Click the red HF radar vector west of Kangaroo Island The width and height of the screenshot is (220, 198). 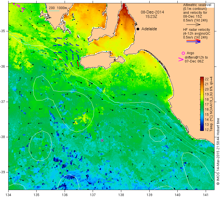[x=78, y=64]
